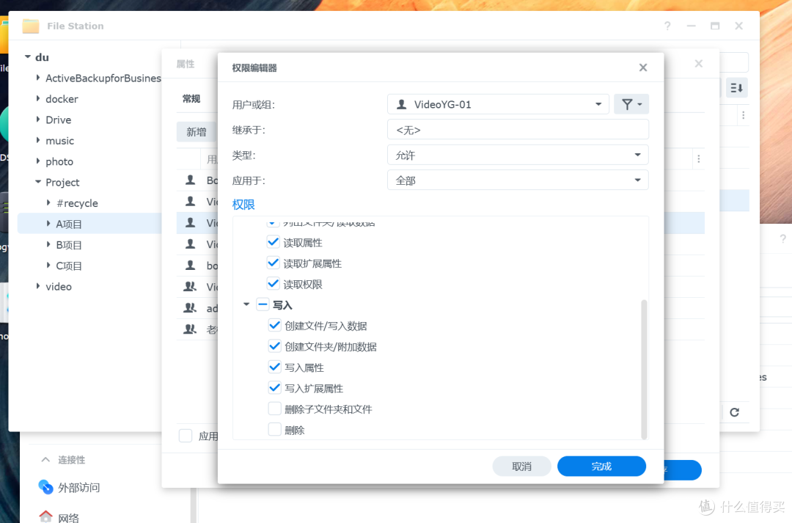Collapse the du root tree node
Screen dimensions: 792x523
pyautogui.click(x=27, y=57)
